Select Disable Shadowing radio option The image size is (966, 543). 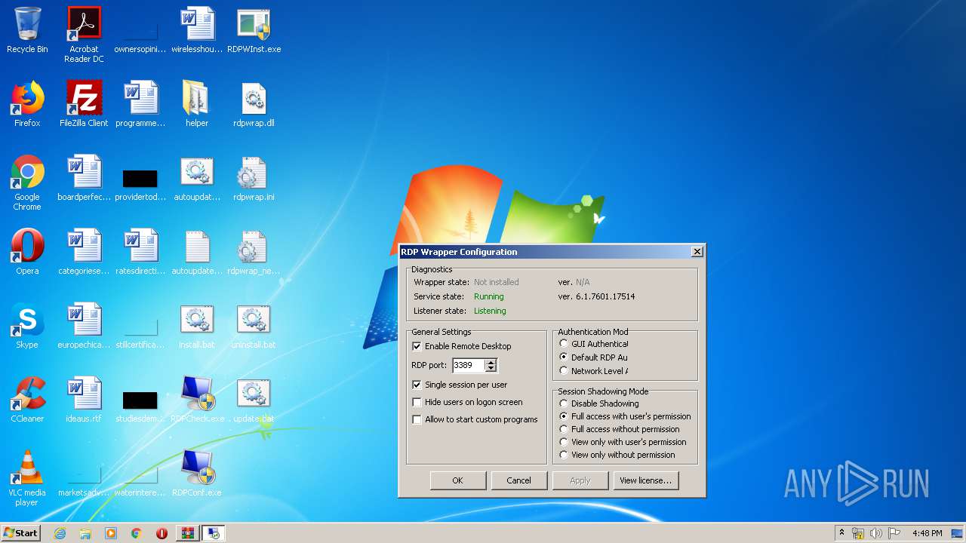(564, 403)
